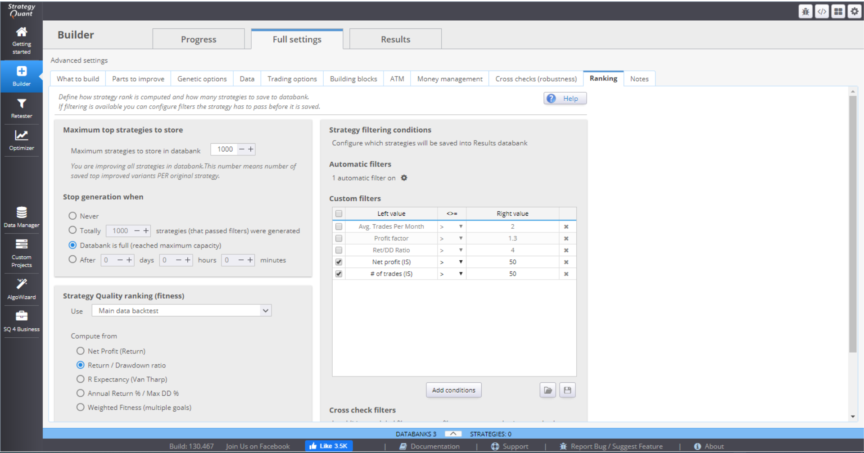Enable the Avg. Trades Per Month filter
The image size is (864, 453).
click(x=339, y=226)
